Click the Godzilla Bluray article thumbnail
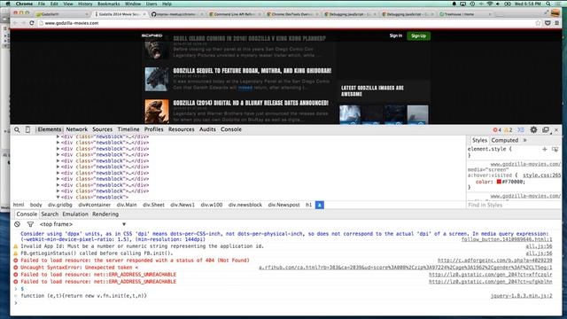The image size is (567, 319). pyautogui.click(x=157, y=112)
